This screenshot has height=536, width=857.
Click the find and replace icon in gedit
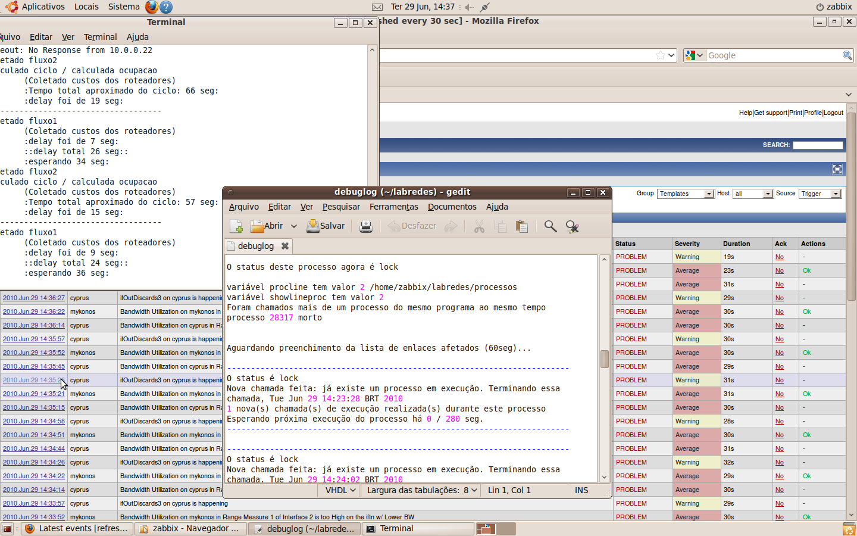(573, 226)
